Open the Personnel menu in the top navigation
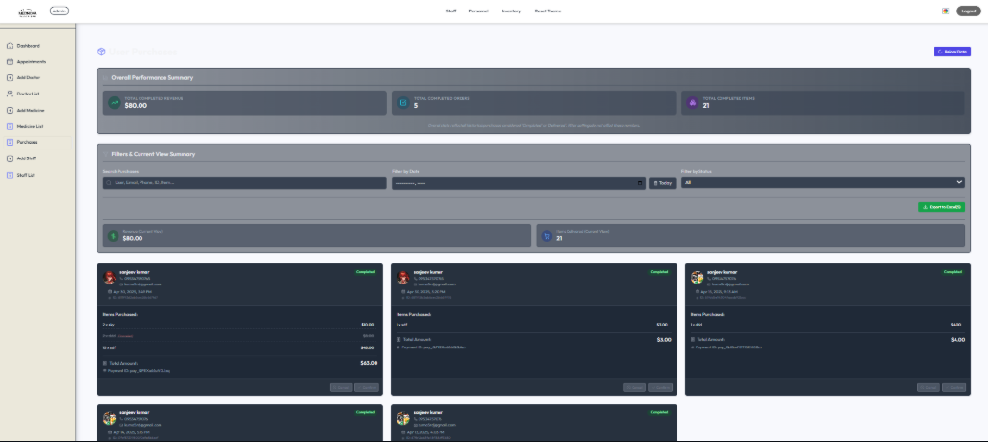This screenshot has width=988, height=442. [479, 11]
